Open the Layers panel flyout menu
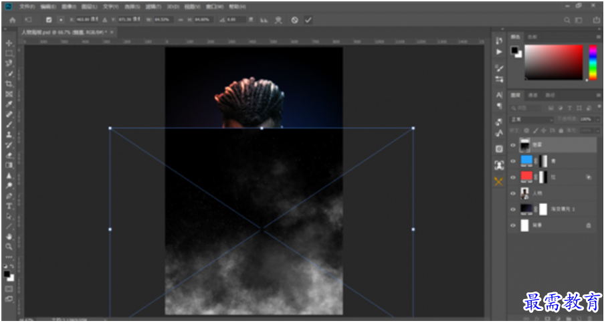606x323 pixels. 599,95
